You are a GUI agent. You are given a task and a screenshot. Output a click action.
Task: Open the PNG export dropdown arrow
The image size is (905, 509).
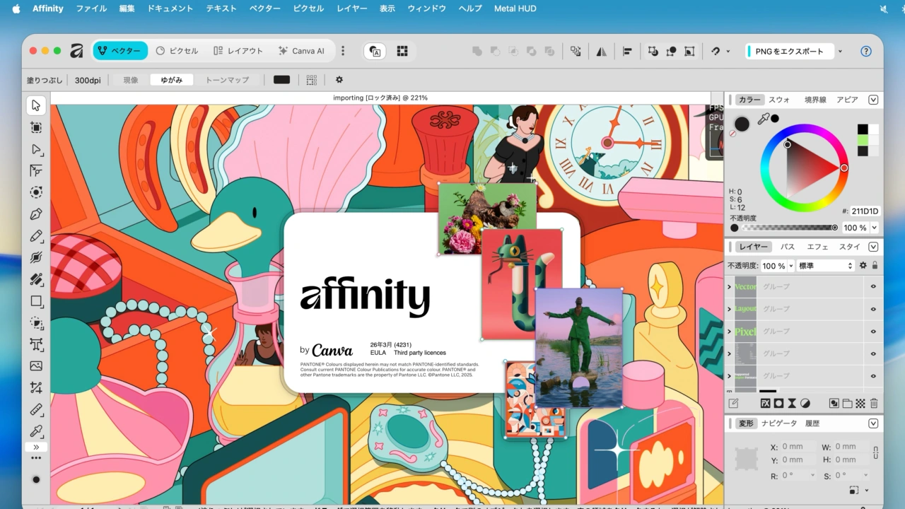[841, 50]
